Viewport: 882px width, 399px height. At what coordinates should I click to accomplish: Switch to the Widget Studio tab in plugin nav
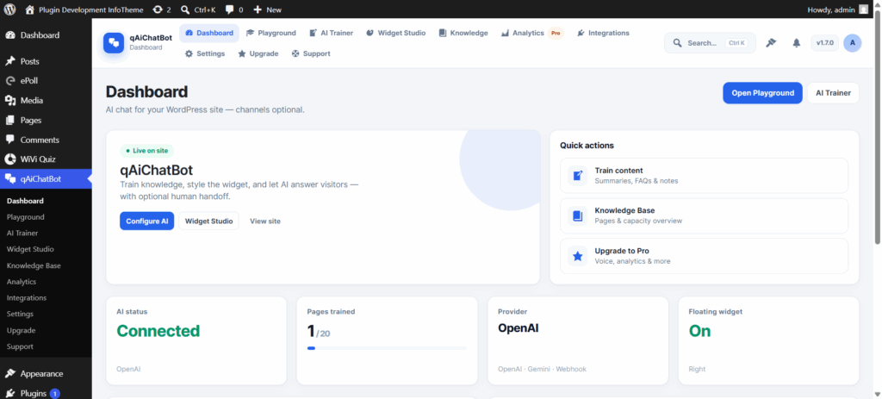pyautogui.click(x=395, y=34)
